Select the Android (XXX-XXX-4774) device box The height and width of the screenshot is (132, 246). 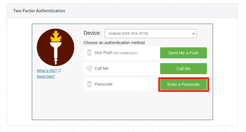(150, 34)
